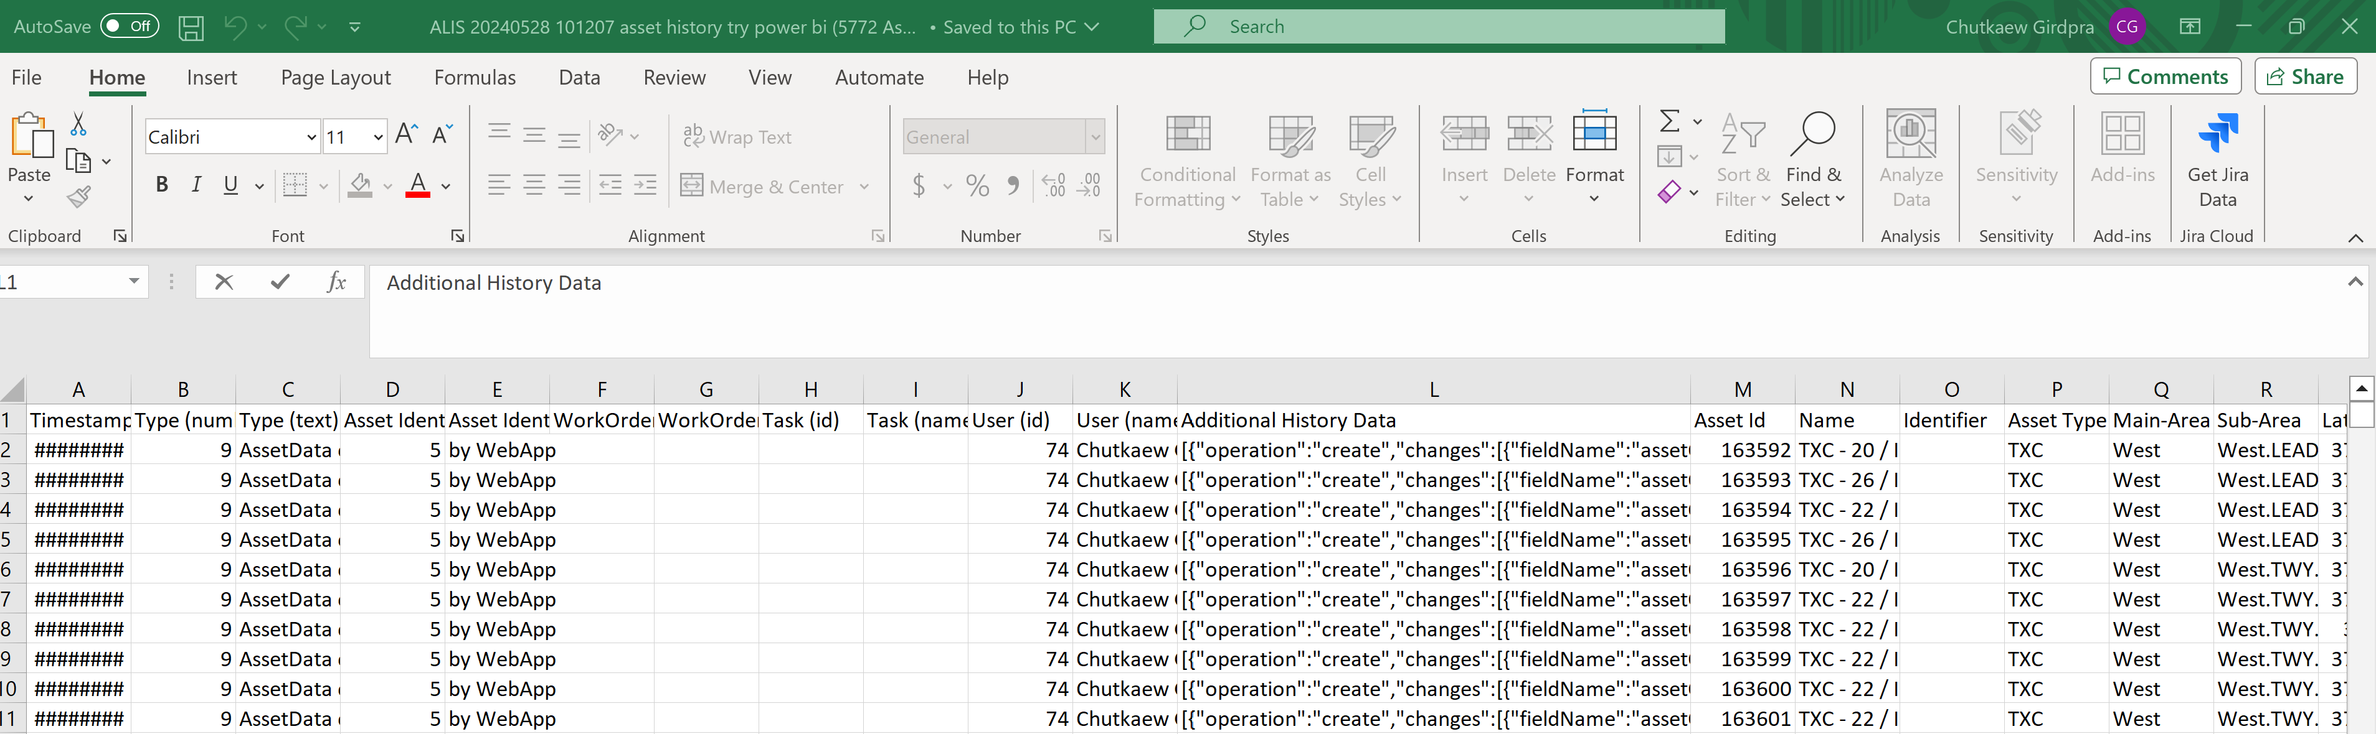Screen dimensions: 2376x734
Task: Expand the Name Box dropdown arrow
Action: click(134, 281)
